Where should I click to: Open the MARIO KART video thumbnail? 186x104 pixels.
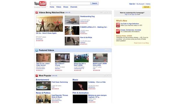[100, 58]
